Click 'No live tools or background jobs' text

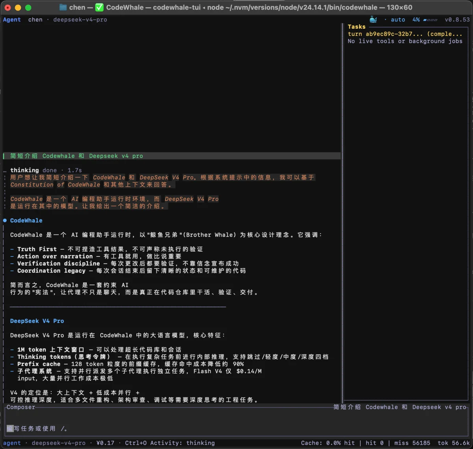coord(405,41)
